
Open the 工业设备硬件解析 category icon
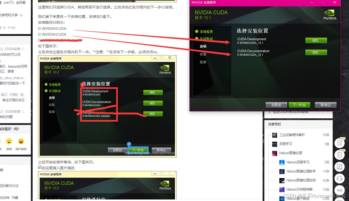[x=275, y=135]
